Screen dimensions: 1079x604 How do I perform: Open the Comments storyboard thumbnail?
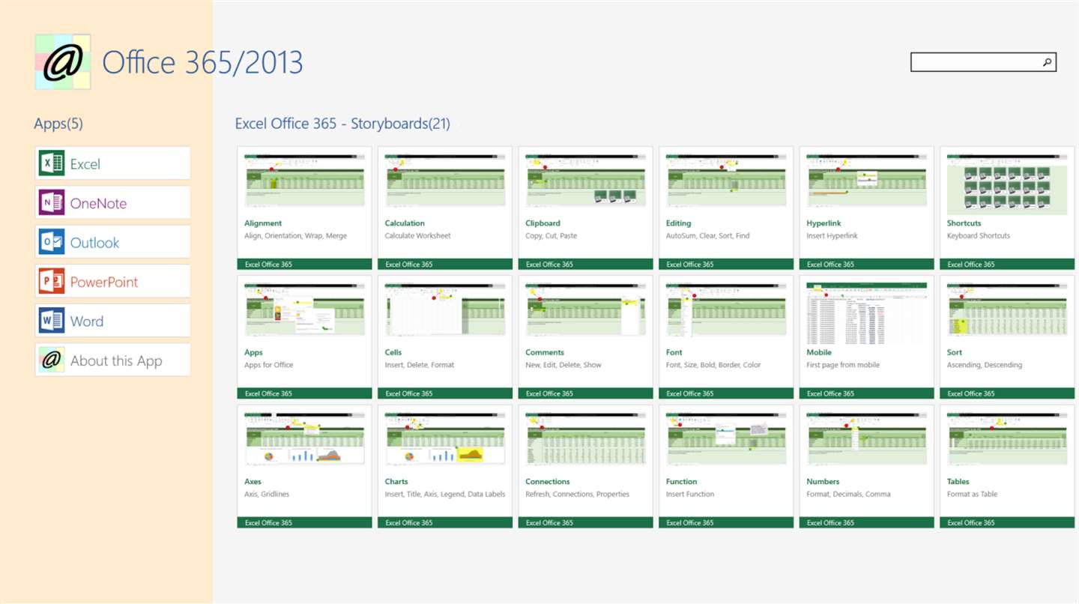click(585, 311)
